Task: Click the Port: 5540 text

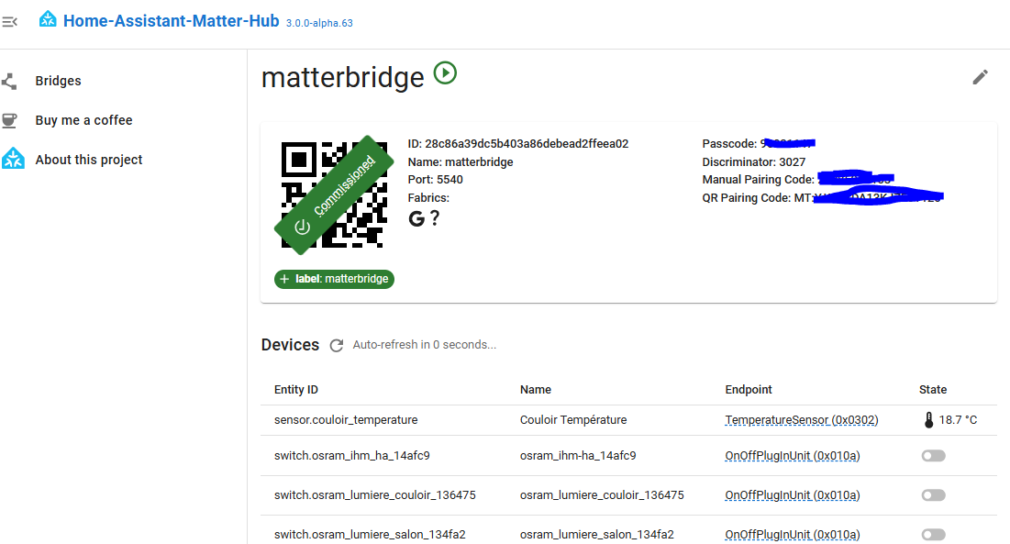Action: [436, 180]
